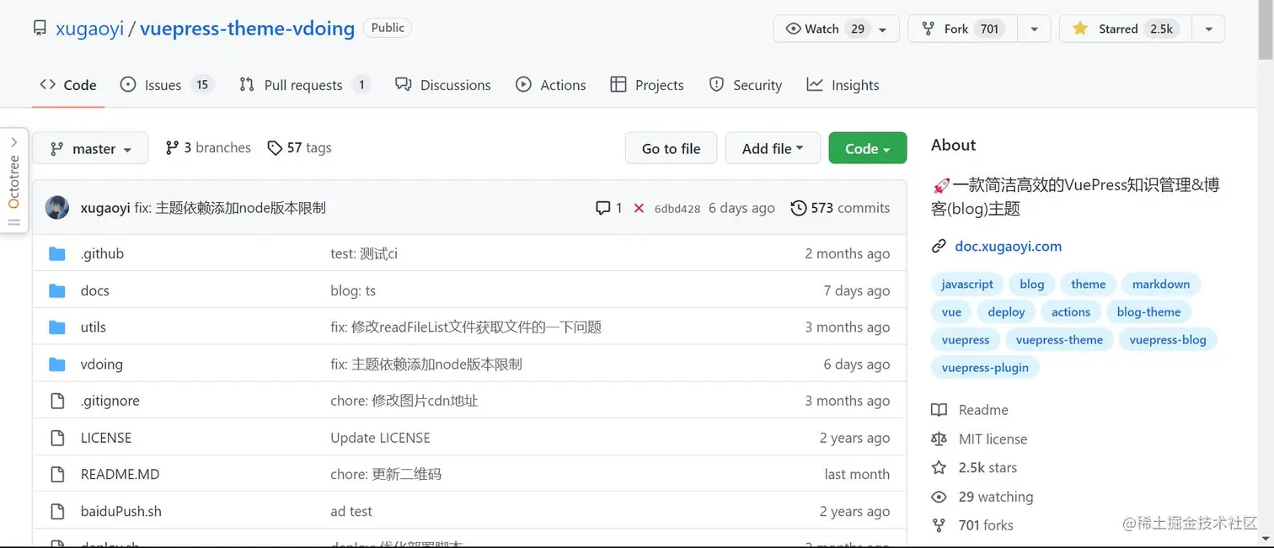
Task: Open the green Code dropdown
Action: [x=868, y=148]
